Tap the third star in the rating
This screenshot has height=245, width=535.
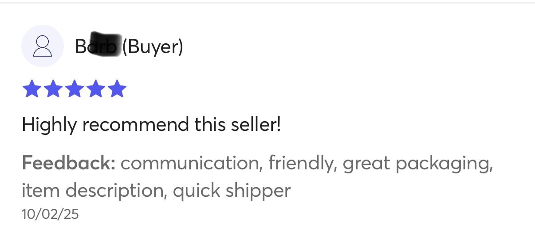[74, 89]
